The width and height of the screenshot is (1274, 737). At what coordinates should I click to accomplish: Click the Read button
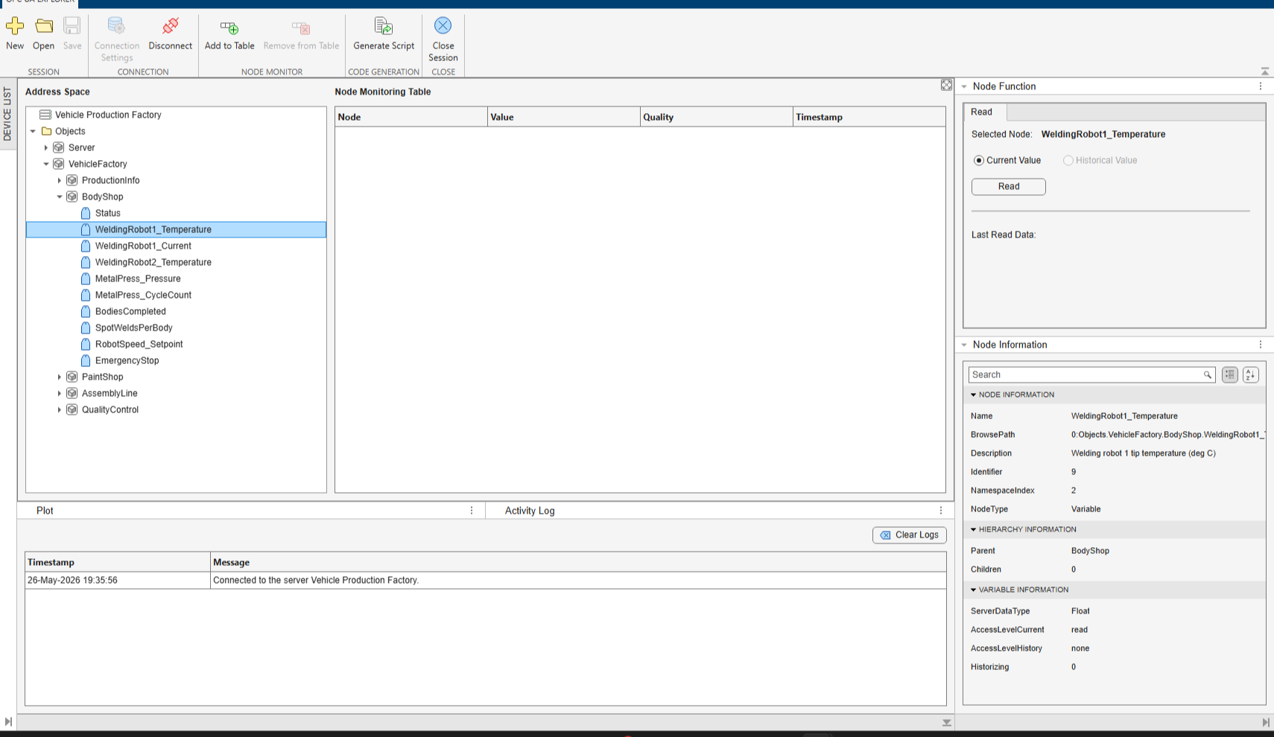point(1008,187)
